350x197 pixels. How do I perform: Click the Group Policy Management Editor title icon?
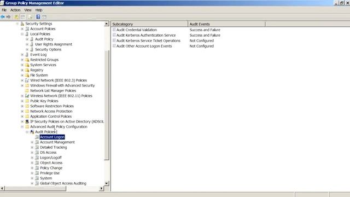pyautogui.click(x=2, y=3)
